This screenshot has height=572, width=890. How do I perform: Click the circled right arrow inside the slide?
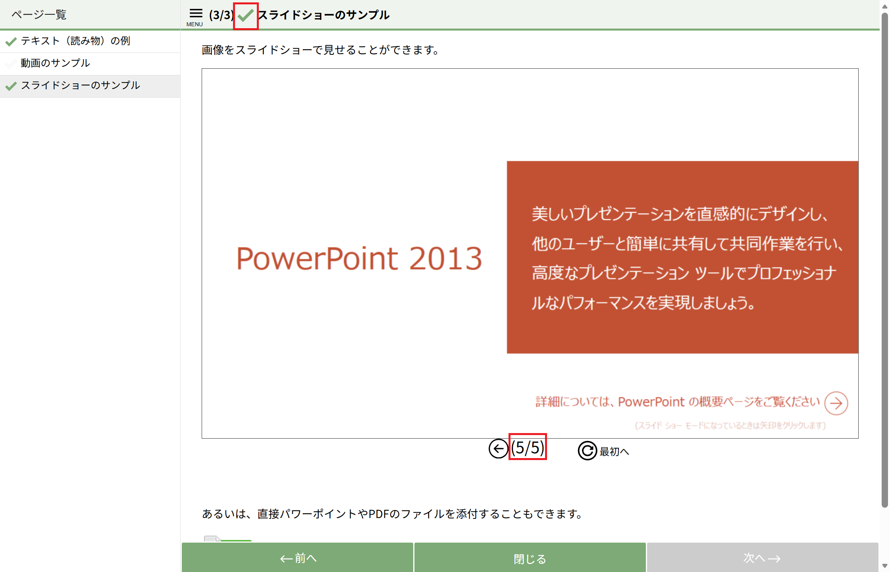[x=836, y=403]
